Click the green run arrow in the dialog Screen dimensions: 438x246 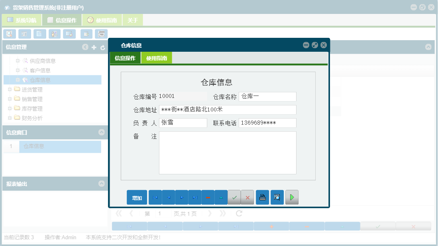pos(292,197)
